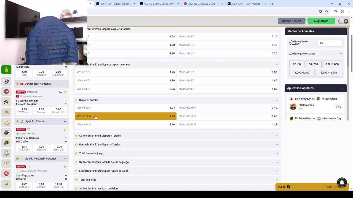Open the playing cards sidebar icon
The height and width of the screenshot is (198, 353).
click(x=6, y=133)
